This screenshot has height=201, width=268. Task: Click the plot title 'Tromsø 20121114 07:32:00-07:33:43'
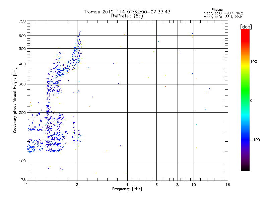pyautogui.click(x=127, y=12)
